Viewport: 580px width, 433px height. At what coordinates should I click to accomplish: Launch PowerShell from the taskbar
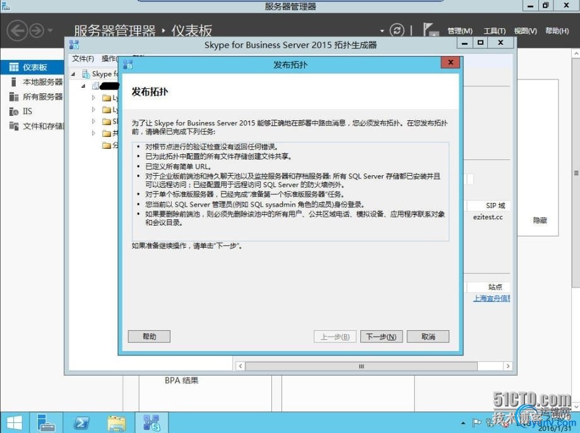point(81,423)
